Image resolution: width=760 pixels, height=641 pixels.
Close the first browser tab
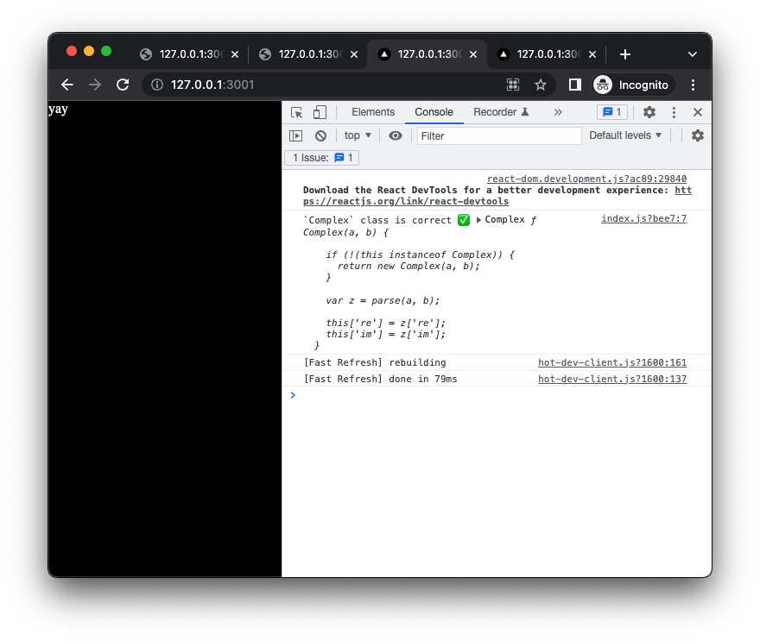coord(235,54)
